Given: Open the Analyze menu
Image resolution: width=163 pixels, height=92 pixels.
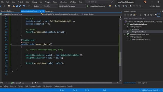Looking at the screenshot, I should [x=48, y=2].
